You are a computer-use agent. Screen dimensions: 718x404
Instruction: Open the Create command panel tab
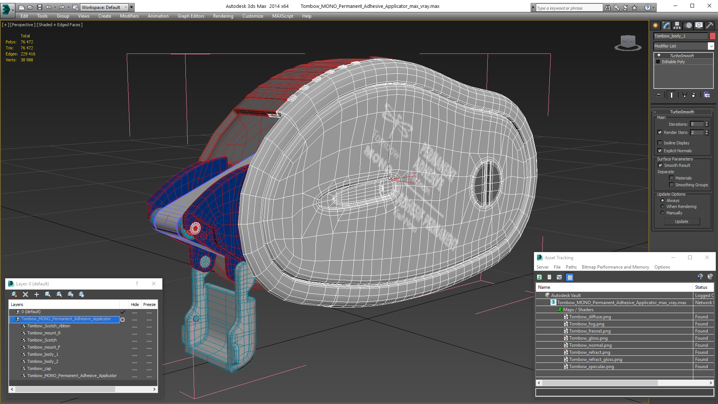[656, 25]
